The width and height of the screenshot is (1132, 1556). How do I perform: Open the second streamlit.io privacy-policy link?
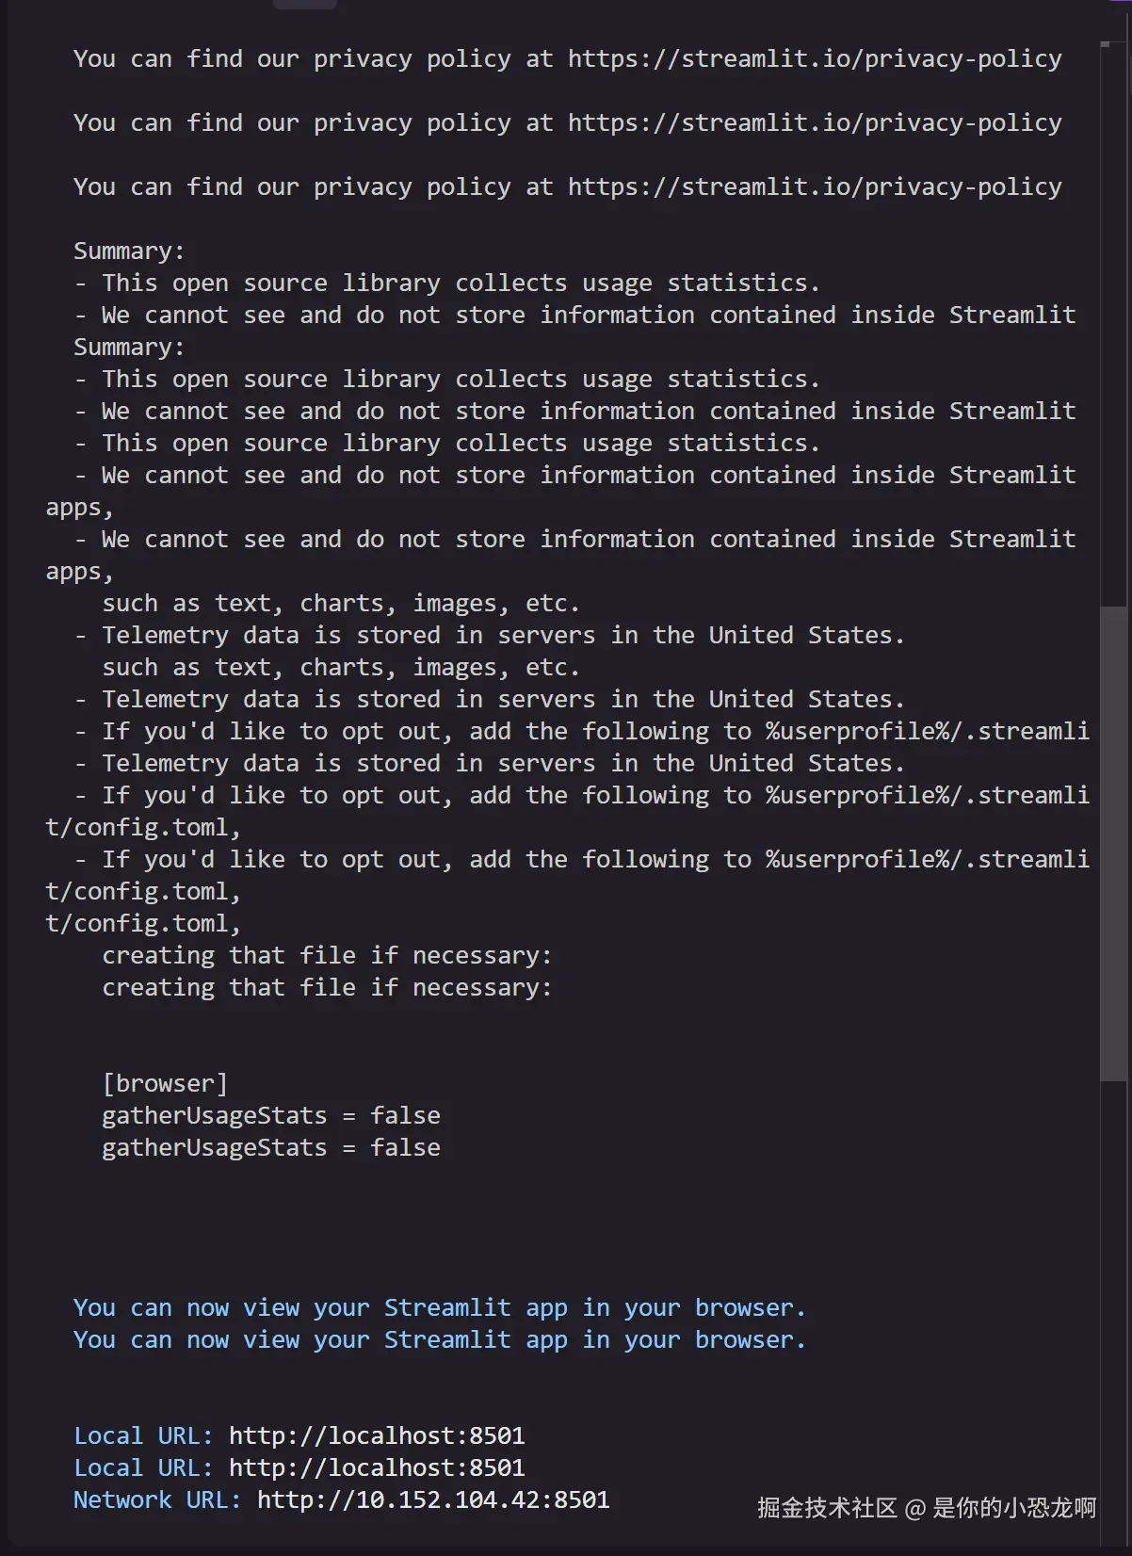click(x=815, y=122)
